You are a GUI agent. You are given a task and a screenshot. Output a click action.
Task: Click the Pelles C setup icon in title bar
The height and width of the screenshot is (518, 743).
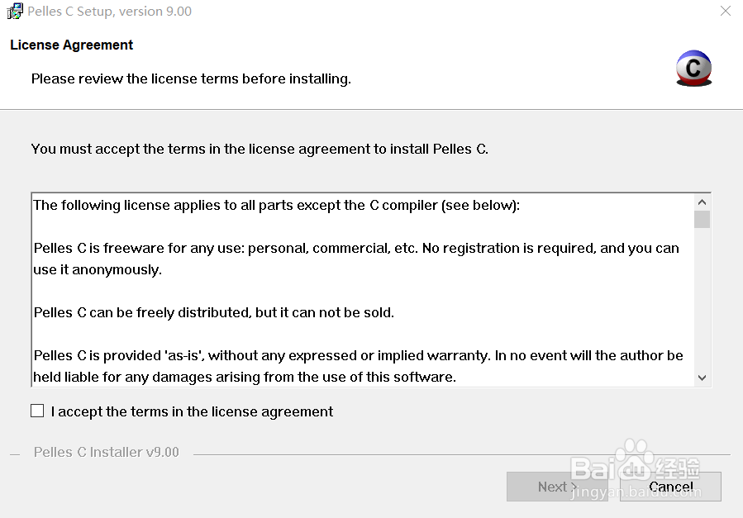[x=14, y=11]
